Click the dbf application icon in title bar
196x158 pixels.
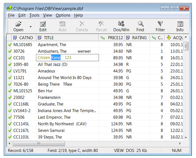9,8
